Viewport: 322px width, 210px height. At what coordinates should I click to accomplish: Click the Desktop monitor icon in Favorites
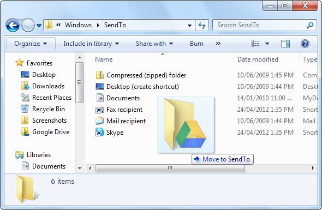[x=25, y=75]
